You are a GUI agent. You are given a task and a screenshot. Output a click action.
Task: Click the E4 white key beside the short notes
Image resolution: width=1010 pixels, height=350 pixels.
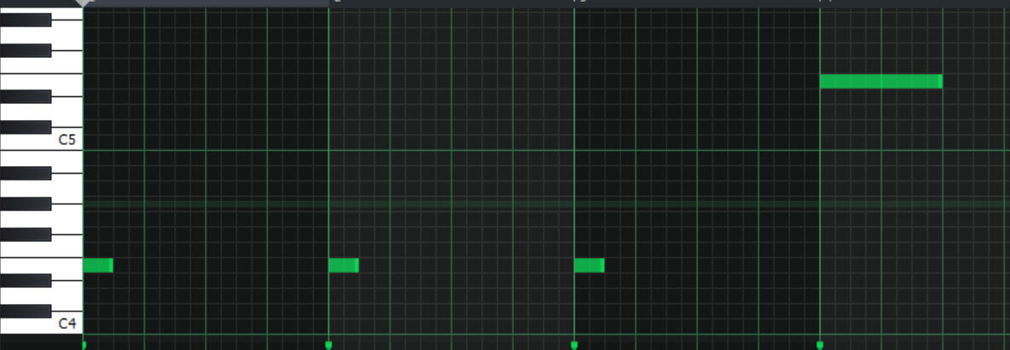click(x=68, y=265)
